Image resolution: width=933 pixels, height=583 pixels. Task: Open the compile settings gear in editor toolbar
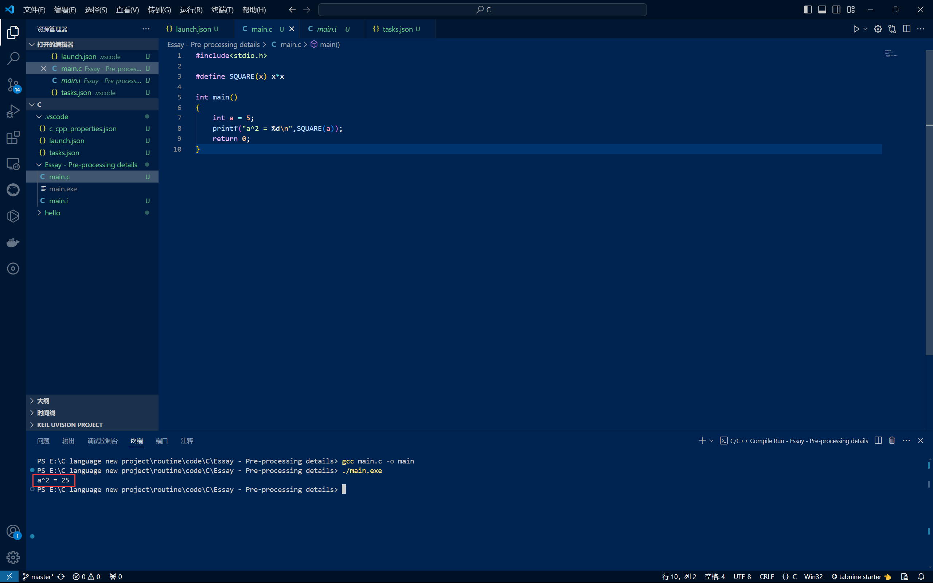coord(878,29)
